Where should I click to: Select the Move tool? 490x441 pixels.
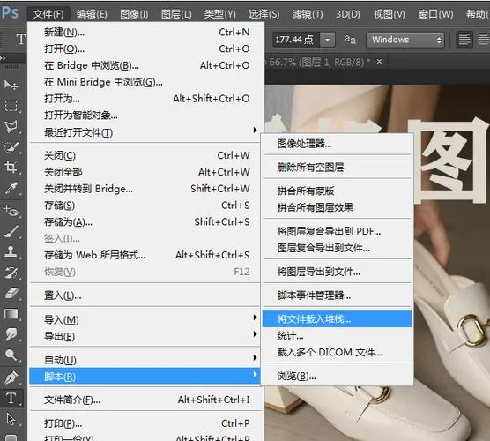tap(11, 85)
